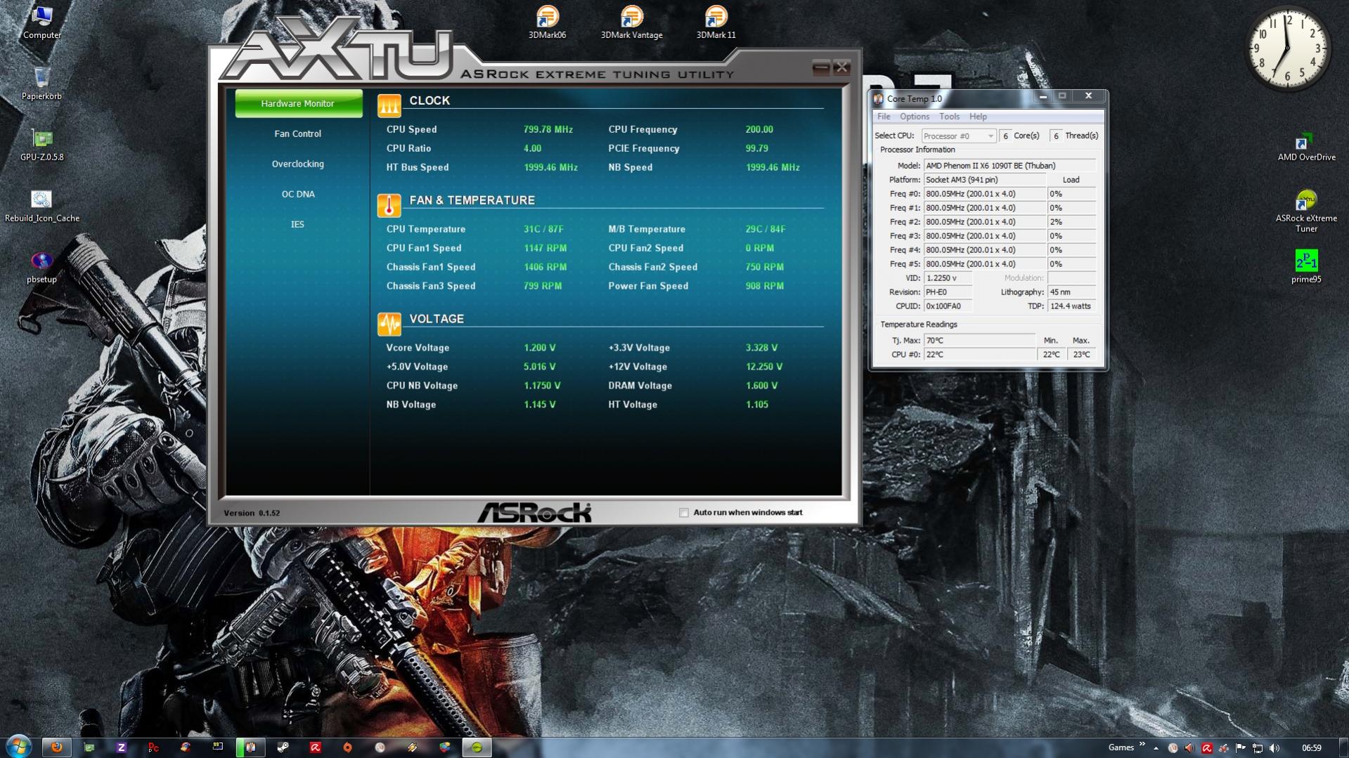Select the Computer desktop icon
Image resolution: width=1349 pixels, height=758 pixels.
tap(42, 23)
